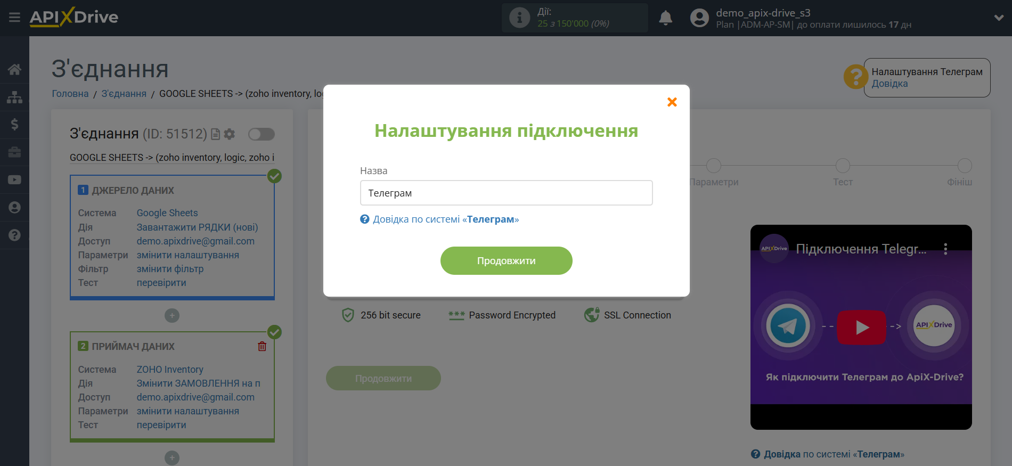This screenshot has width=1012, height=466.
Task: Click receiver змінити налаштування link
Action: click(x=188, y=411)
